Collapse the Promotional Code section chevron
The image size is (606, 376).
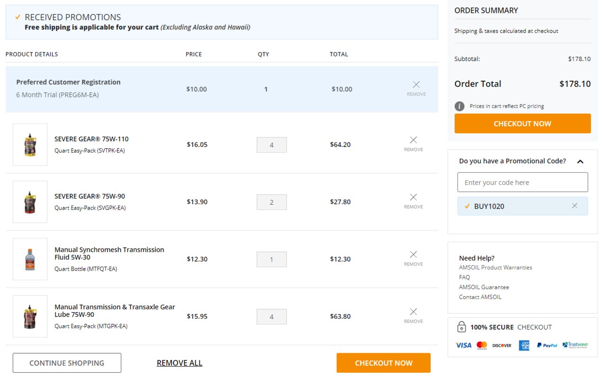click(580, 161)
